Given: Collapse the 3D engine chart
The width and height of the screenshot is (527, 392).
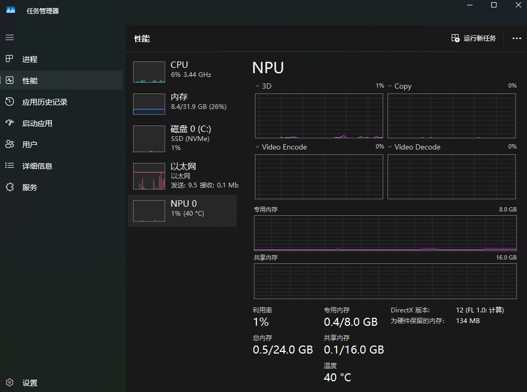Looking at the screenshot, I should 256,85.
